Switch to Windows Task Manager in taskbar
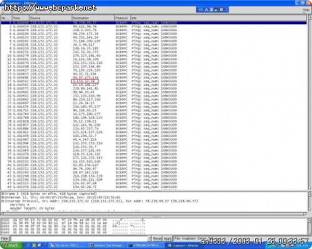The width and height of the screenshot is (312, 249). [x=107, y=245]
